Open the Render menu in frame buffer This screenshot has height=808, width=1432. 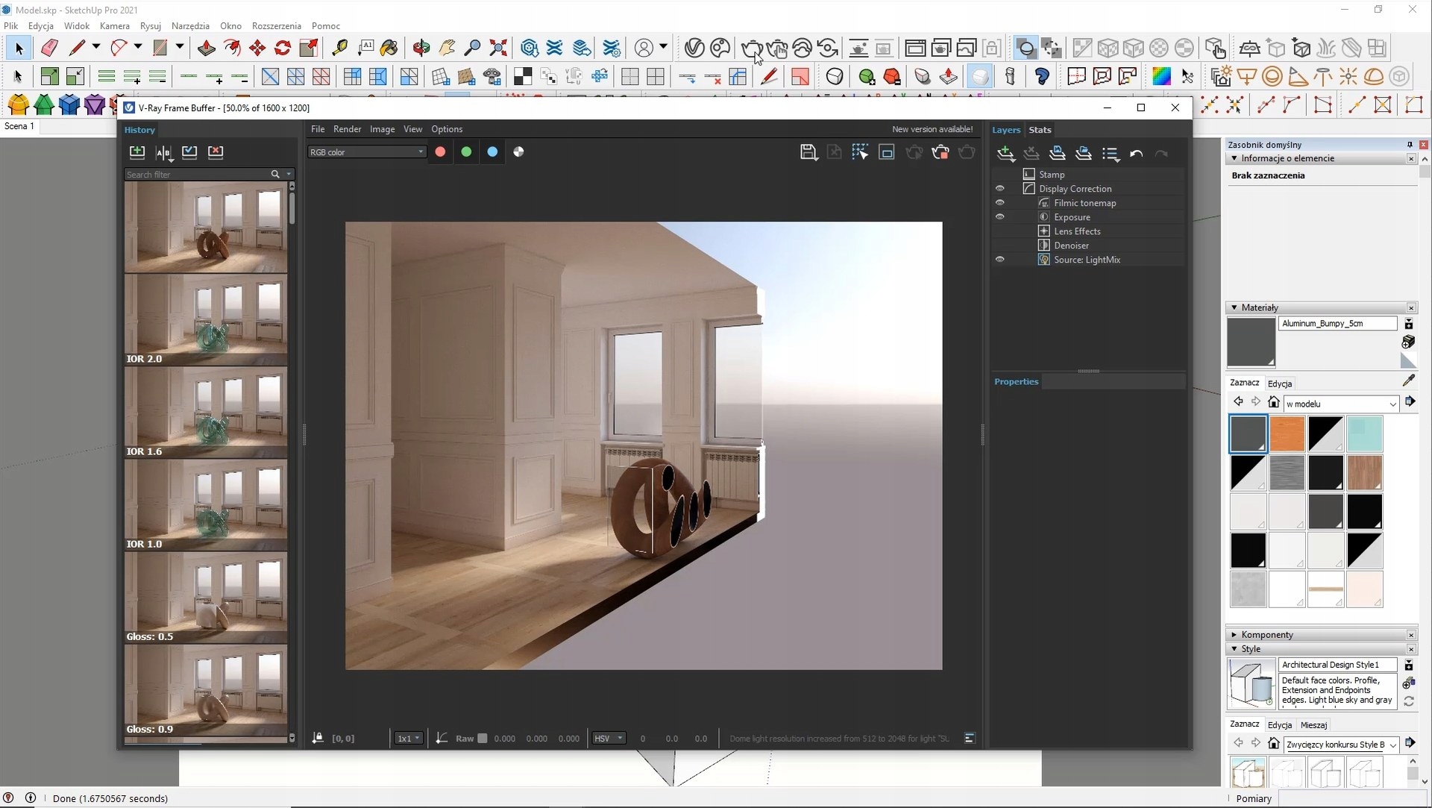tap(347, 129)
